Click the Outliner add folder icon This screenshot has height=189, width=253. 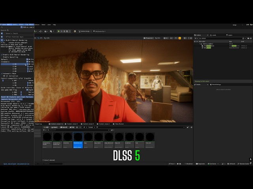coord(248,39)
